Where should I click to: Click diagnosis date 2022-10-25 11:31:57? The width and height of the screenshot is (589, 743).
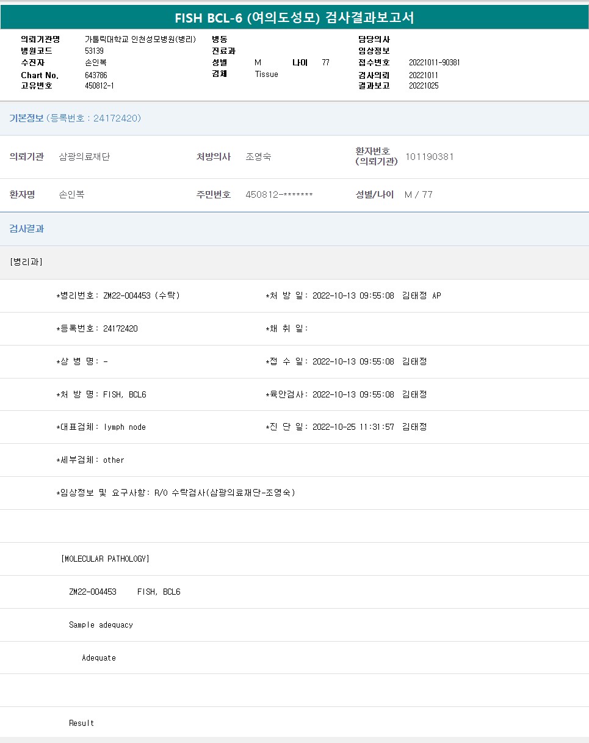(x=353, y=427)
